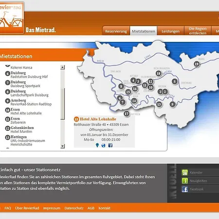Open the Kalender calendar icon
The image size is (219, 219).
(x=185, y=172)
